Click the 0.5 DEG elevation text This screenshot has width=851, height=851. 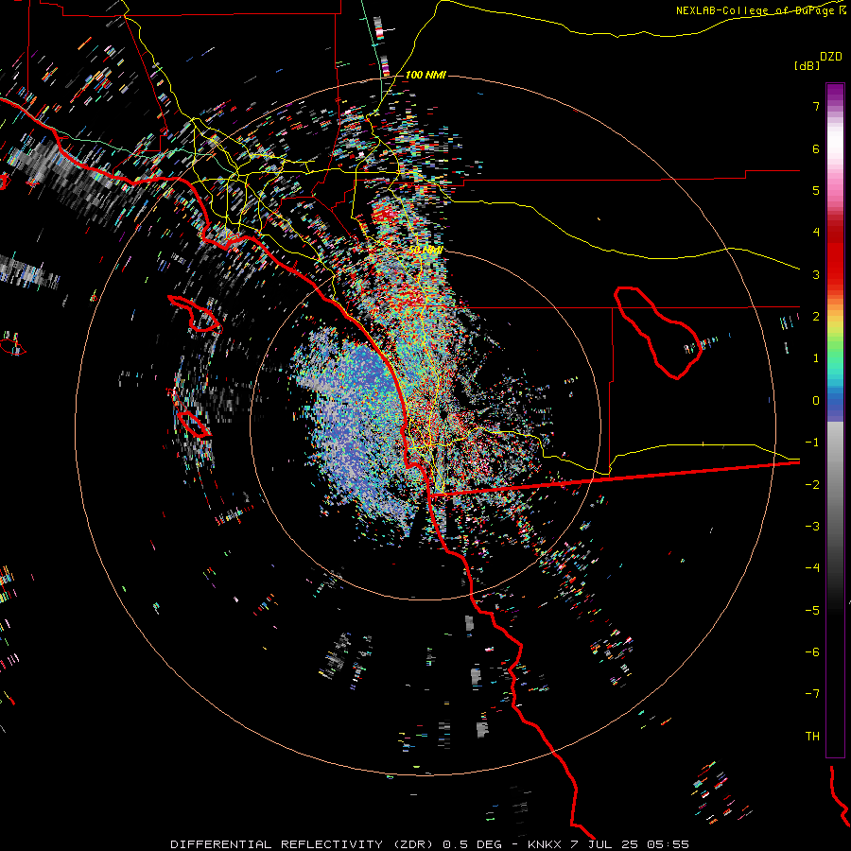coord(472,844)
